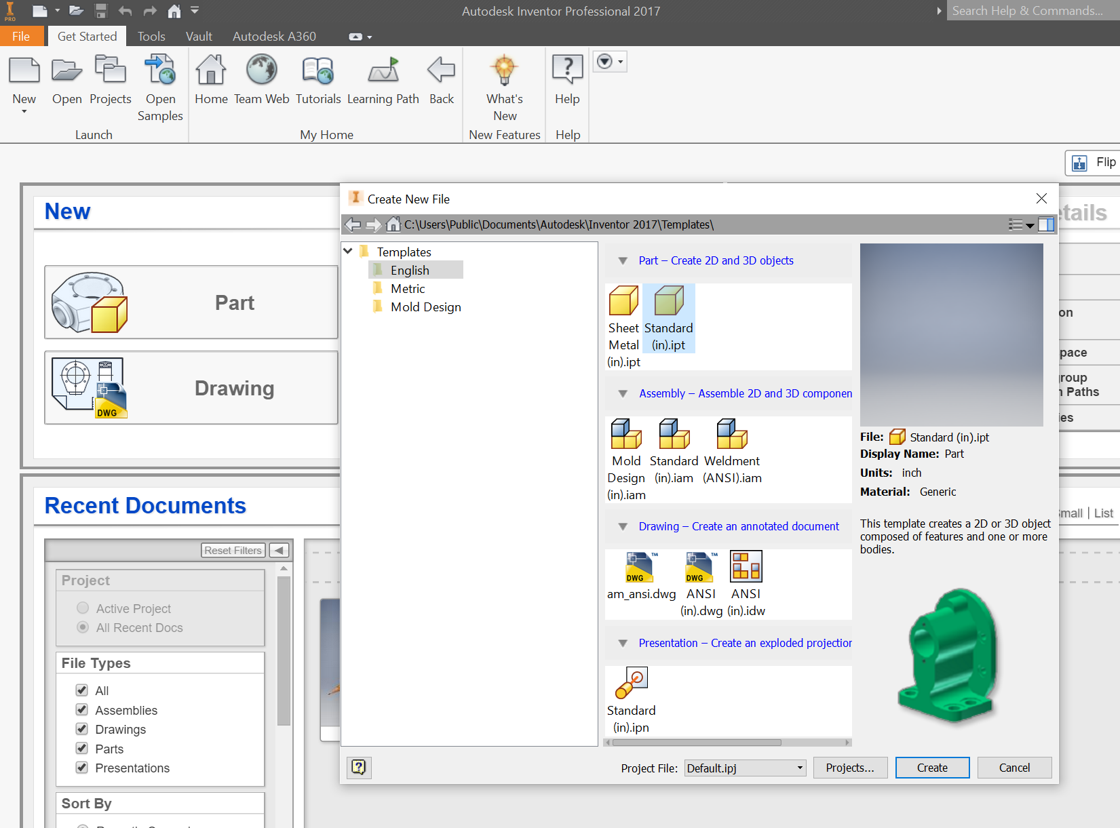This screenshot has height=828, width=1120.
Task: Select ANSI (in).dwg template
Action: click(701, 584)
